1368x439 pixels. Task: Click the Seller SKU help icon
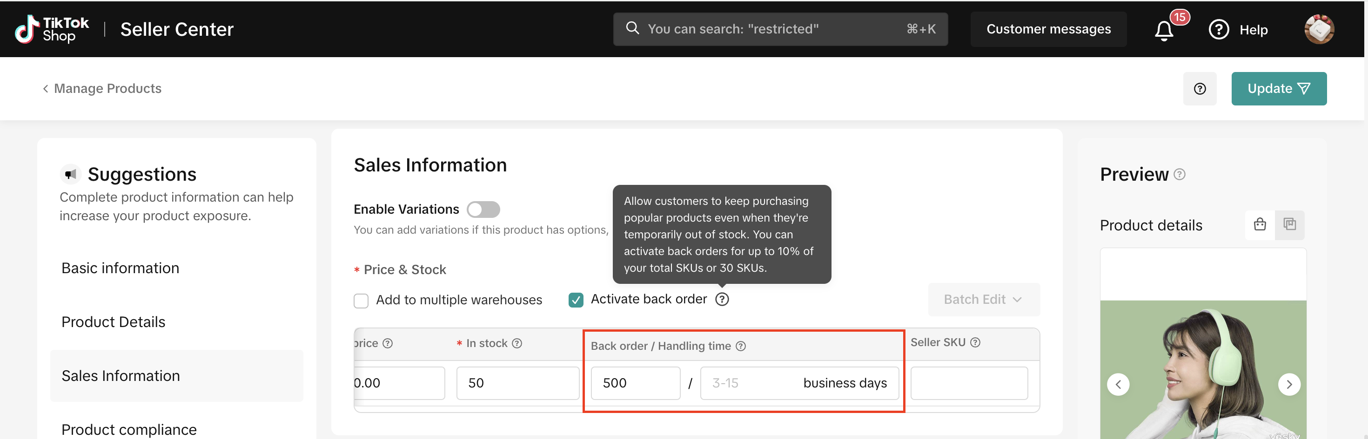pyautogui.click(x=975, y=343)
